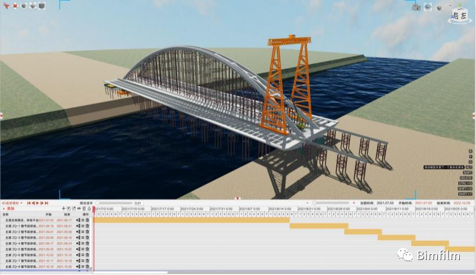Click the red playhead marker on timeline

click(x=94, y=209)
